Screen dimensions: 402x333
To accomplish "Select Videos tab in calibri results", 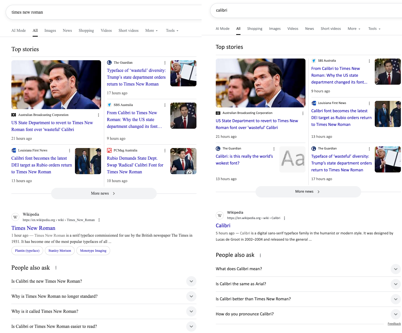I will coord(293,29).
